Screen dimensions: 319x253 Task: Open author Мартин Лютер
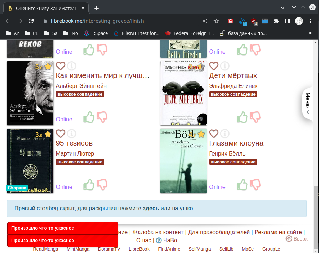tap(75, 153)
